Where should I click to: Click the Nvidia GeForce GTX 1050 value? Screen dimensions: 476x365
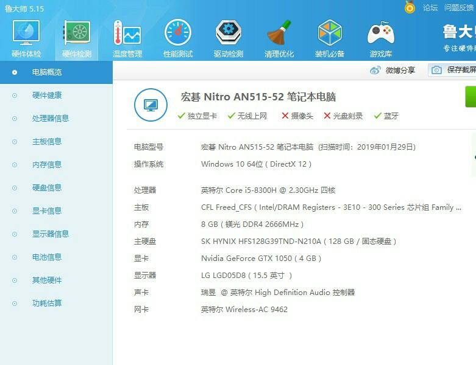[x=261, y=259]
